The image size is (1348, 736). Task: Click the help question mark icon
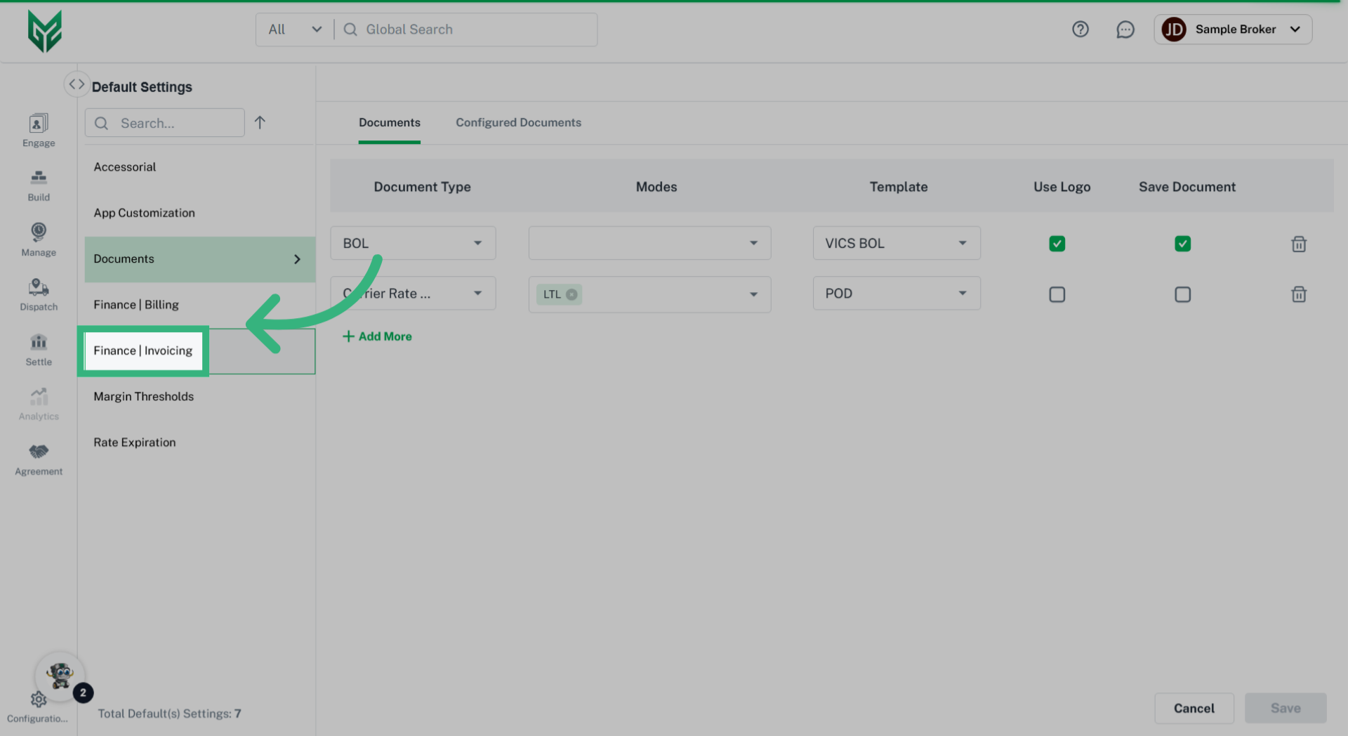[1081, 29]
